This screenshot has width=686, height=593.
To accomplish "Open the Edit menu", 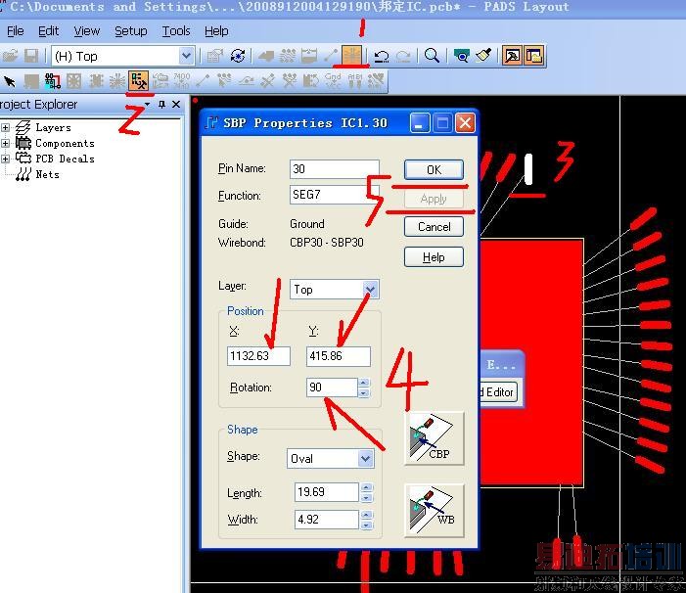I will click(x=48, y=31).
